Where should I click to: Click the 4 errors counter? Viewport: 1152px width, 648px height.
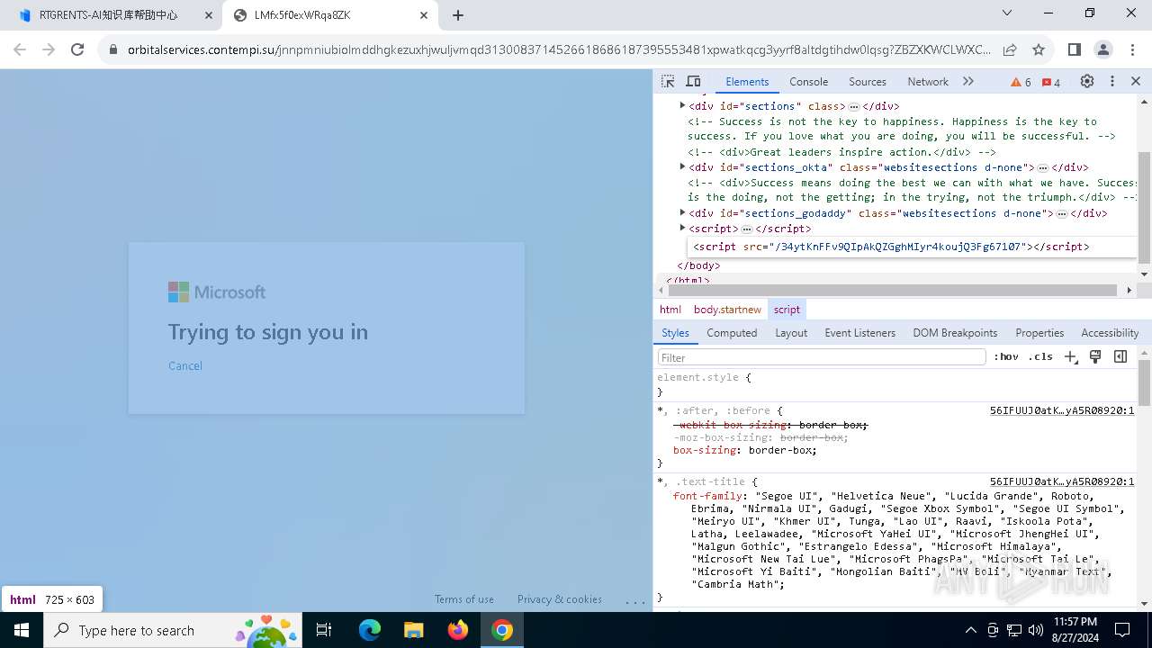click(x=1050, y=82)
